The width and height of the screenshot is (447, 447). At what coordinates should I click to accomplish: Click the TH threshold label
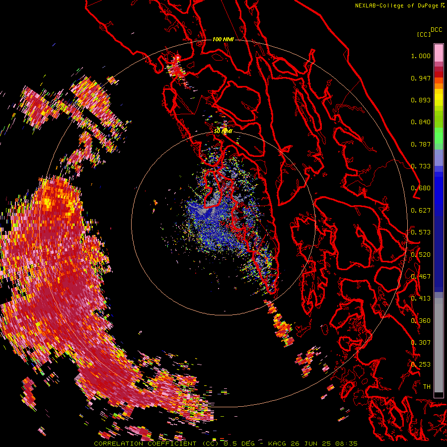coord(427,387)
